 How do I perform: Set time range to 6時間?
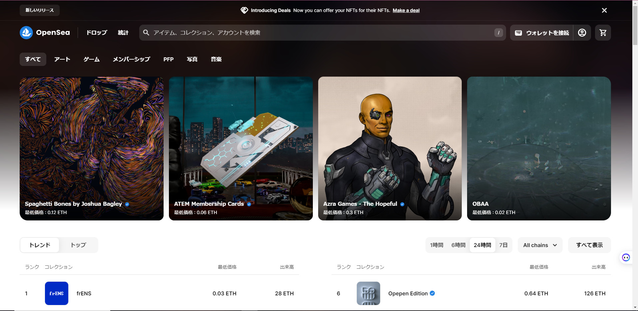tap(458, 245)
